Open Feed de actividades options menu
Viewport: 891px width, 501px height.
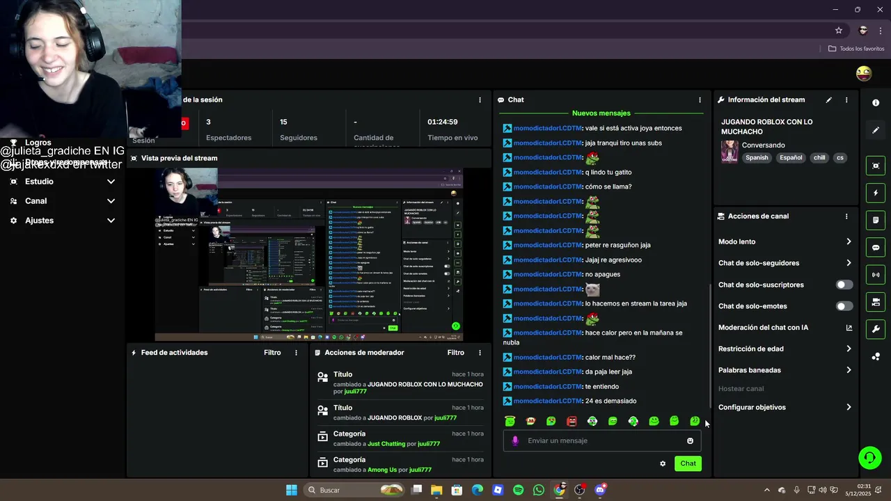(296, 353)
